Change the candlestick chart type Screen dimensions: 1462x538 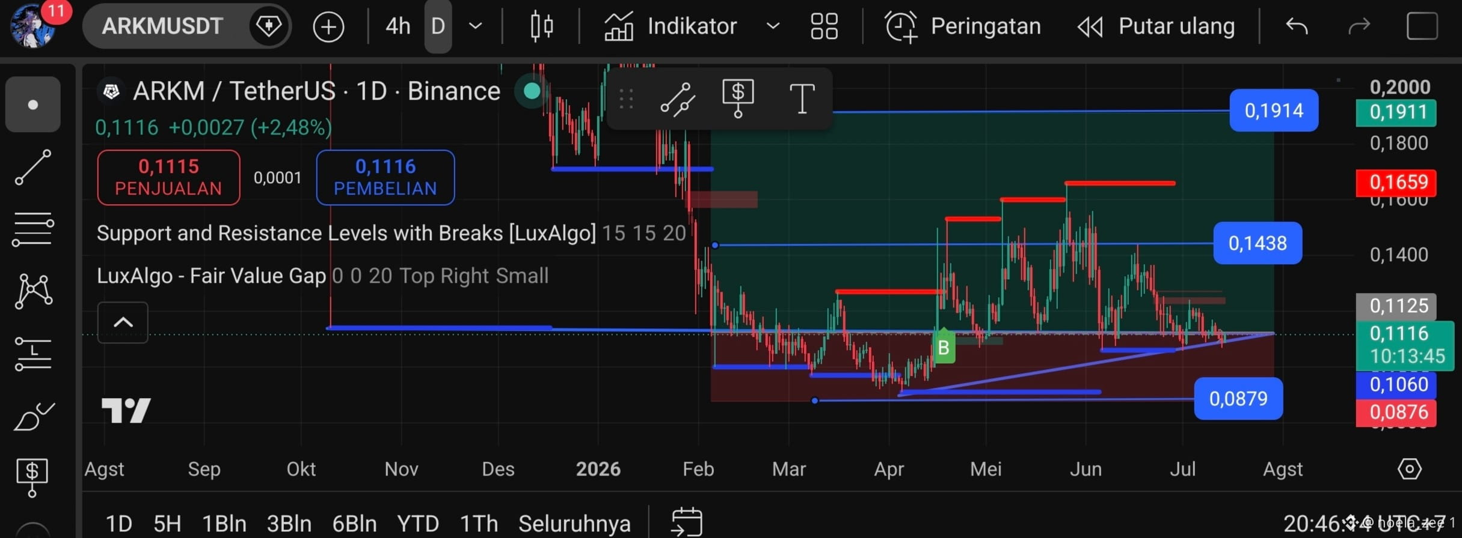pyautogui.click(x=542, y=26)
